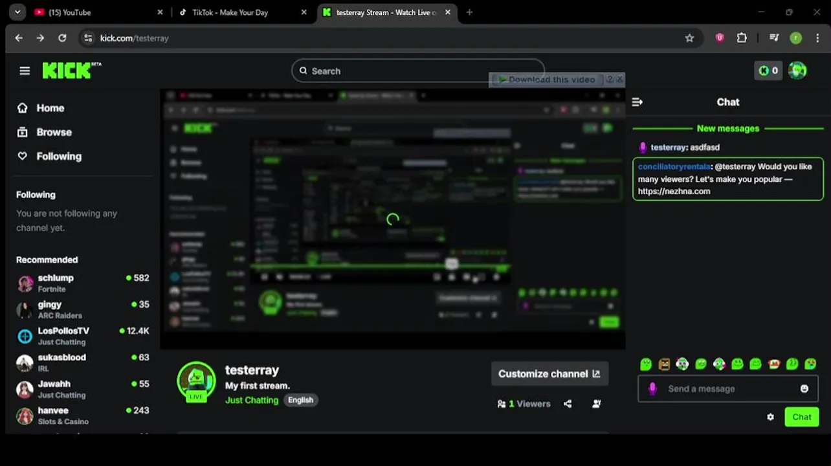Screen dimensions: 831x466
Task: Insert the first green blob emote
Action: click(646, 364)
